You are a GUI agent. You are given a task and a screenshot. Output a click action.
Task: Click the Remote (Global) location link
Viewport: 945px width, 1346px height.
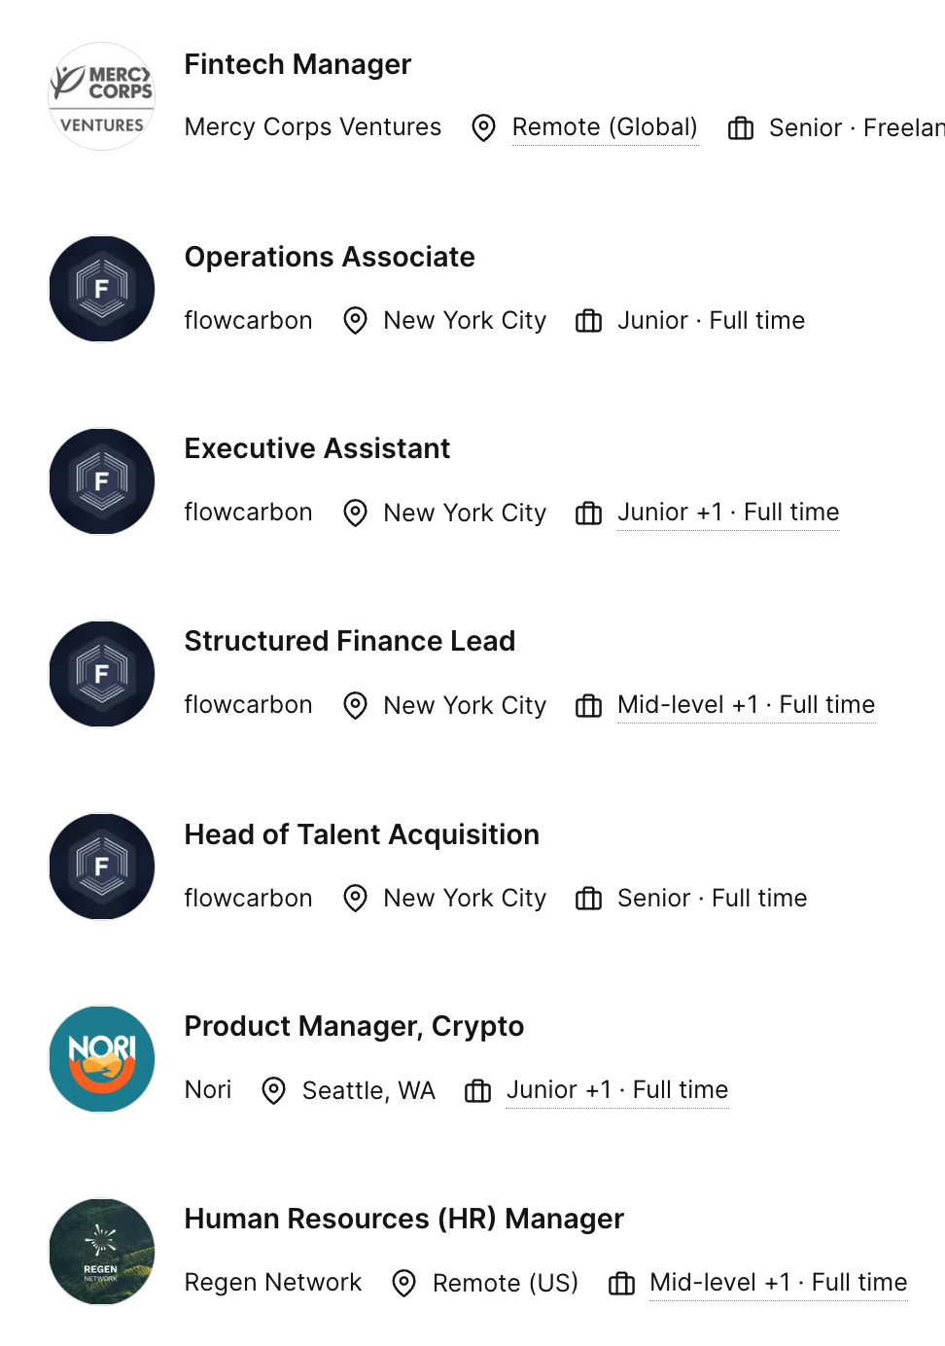click(x=605, y=127)
